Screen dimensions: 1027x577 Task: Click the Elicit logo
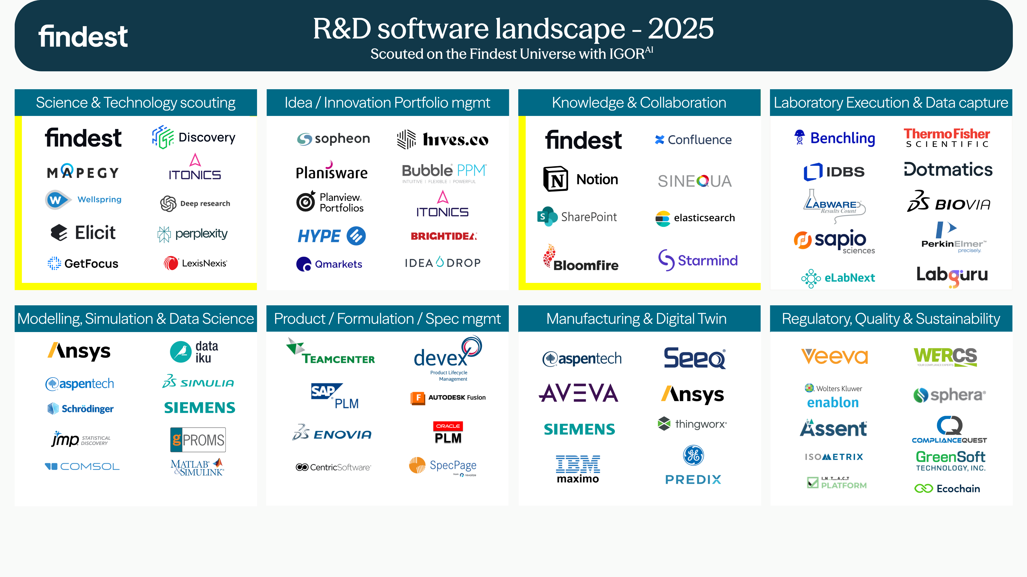click(83, 233)
